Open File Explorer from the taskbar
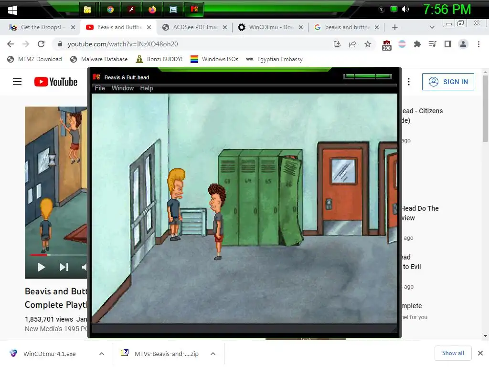Image resolution: width=489 pixels, height=367 pixels. [88, 10]
